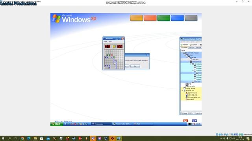Click the XP taskbar clock
This screenshot has height=141, width=252.
pos(198,124)
